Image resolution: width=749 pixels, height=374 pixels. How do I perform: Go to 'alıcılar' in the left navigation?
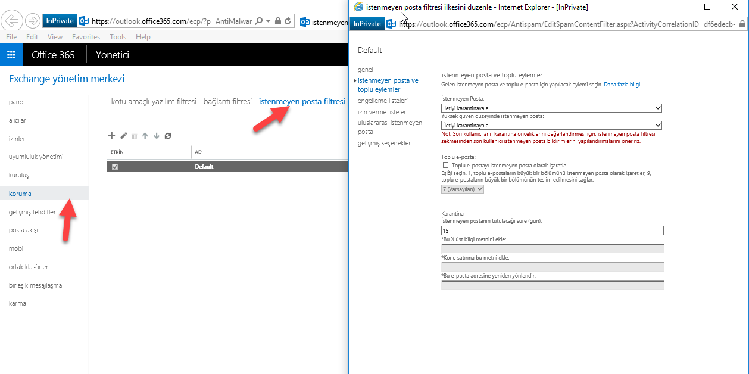click(18, 120)
